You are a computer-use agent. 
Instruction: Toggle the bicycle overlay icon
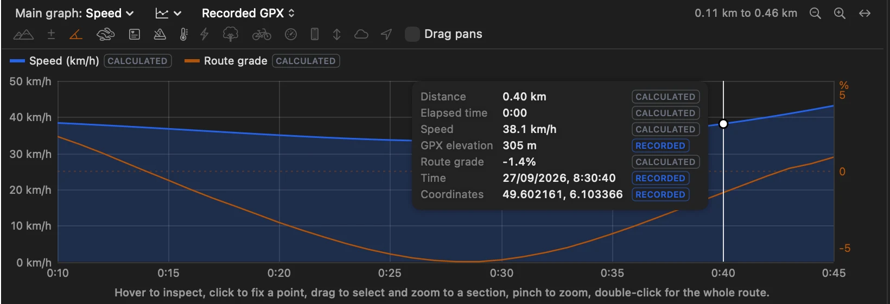262,35
